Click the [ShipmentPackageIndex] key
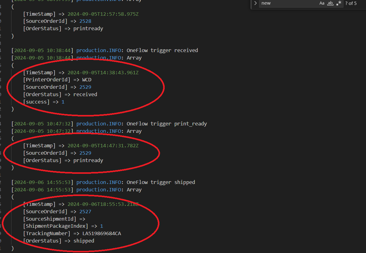Image resolution: width=366 pixels, height=253 pixels. tap(56, 226)
